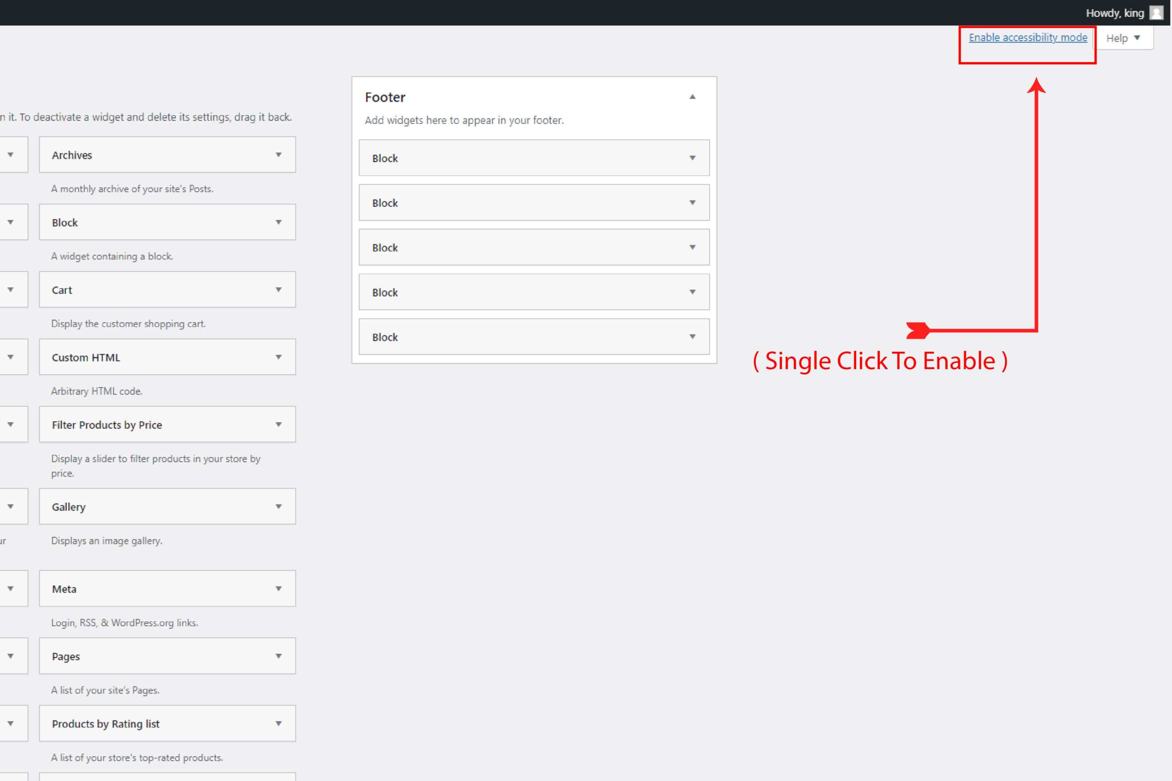Select Products by Rating list title

click(x=106, y=724)
